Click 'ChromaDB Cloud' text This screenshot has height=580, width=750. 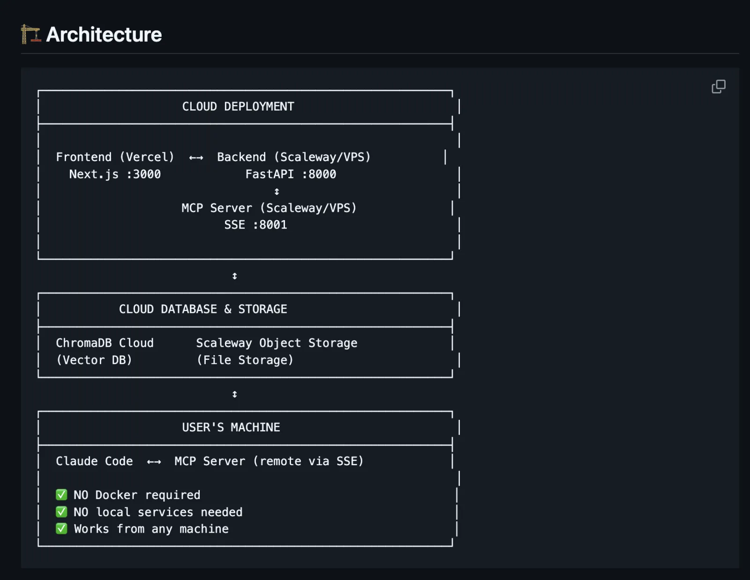pos(105,343)
